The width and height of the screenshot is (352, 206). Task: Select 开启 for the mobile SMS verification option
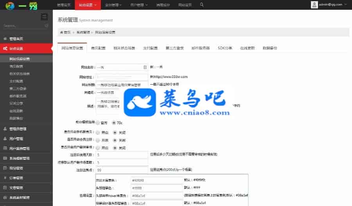coord(98,132)
